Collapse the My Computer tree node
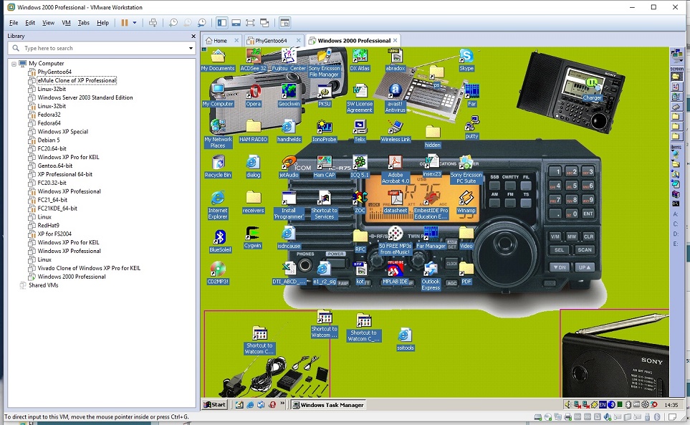The image size is (690, 425). pyautogui.click(x=14, y=64)
